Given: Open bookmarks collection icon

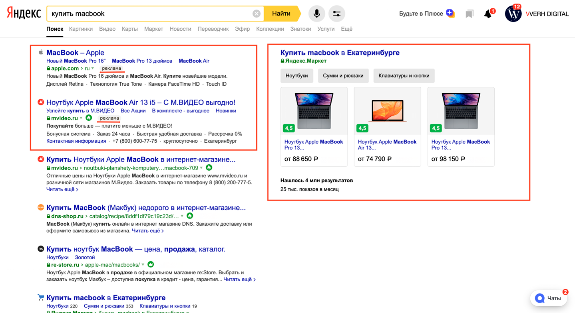Looking at the screenshot, I should tap(470, 14).
